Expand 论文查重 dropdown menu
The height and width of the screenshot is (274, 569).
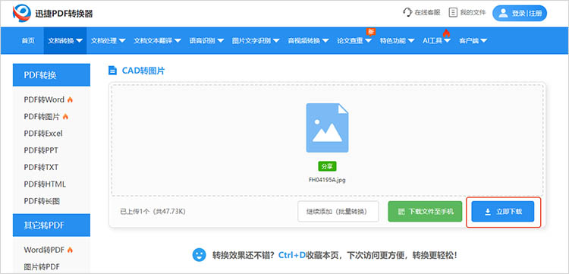[354, 41]
